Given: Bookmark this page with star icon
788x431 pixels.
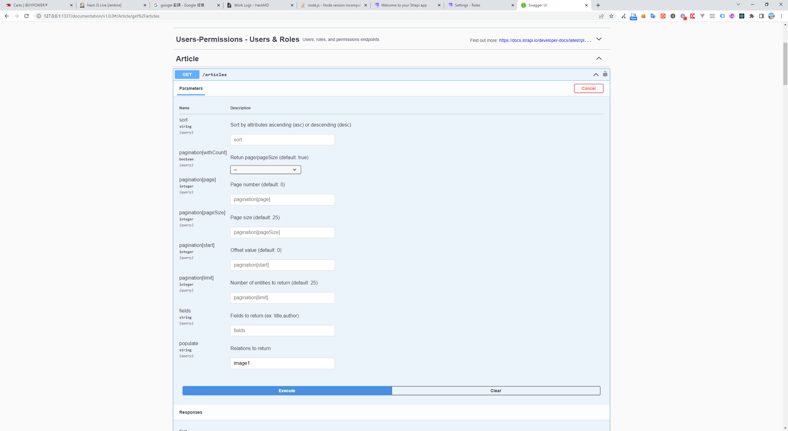Looking at the screenshot, I should coord(611,16).
